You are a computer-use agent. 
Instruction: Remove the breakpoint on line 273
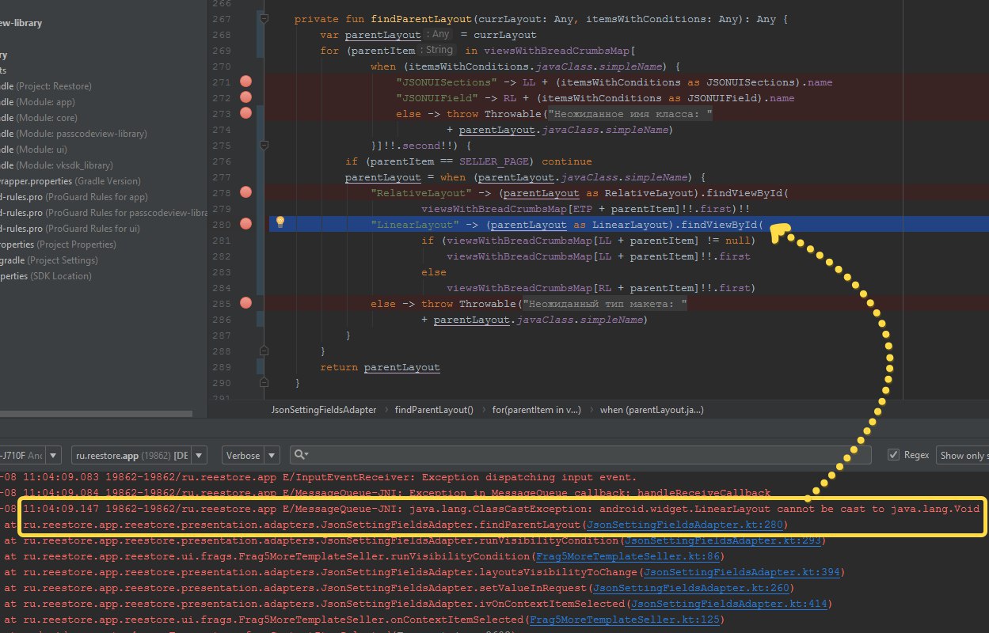pos(245,113)
